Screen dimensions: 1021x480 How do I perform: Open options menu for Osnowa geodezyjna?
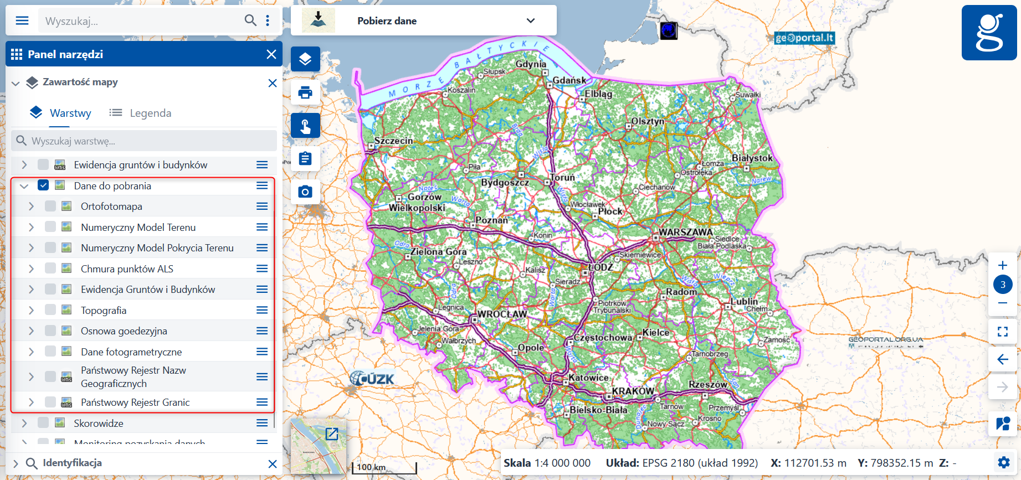(262, 331)
